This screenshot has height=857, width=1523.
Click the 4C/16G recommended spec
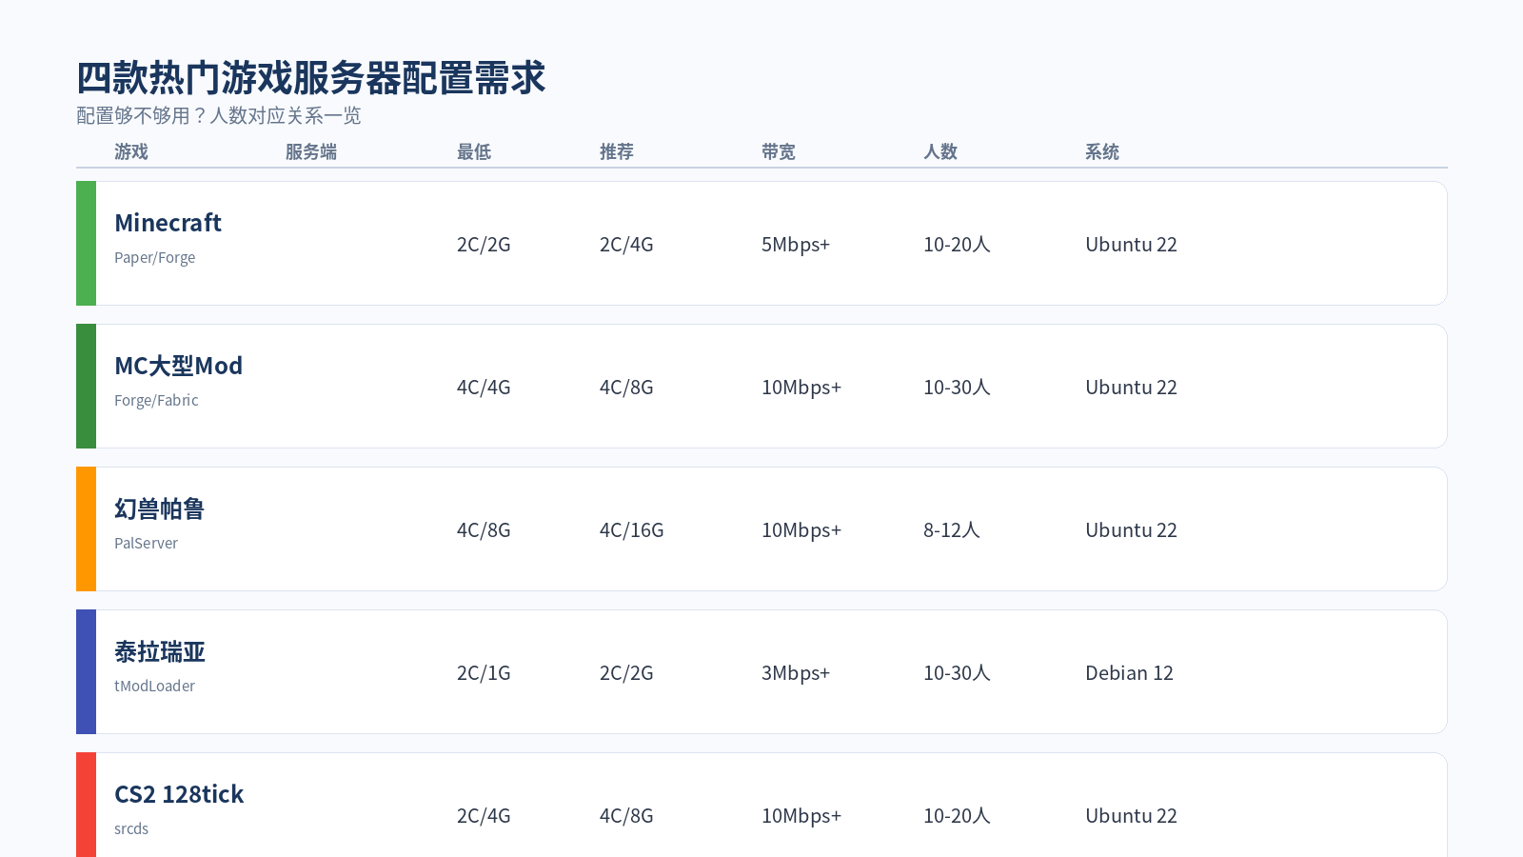tap(631, 530)
